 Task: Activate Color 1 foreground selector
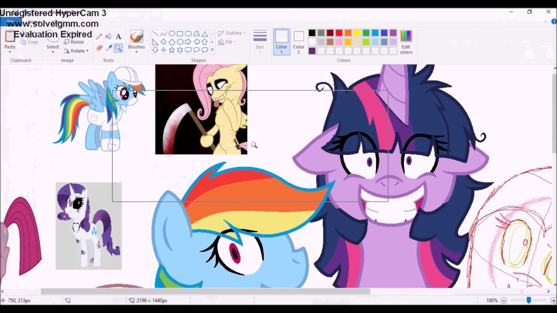[x=281, y=42]
